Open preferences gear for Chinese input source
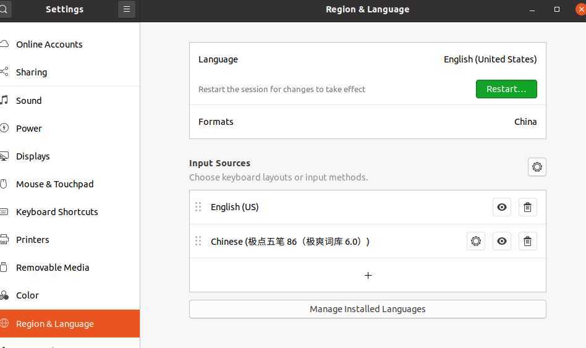The width and height of the screenshot is (586, 348). (x=475, y=241)
